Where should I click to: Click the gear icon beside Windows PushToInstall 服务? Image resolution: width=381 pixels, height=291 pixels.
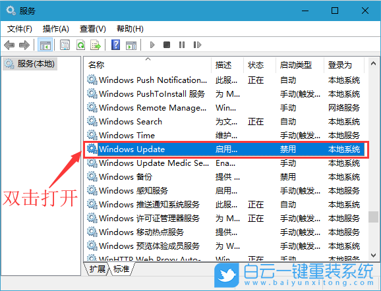point(92,93)
